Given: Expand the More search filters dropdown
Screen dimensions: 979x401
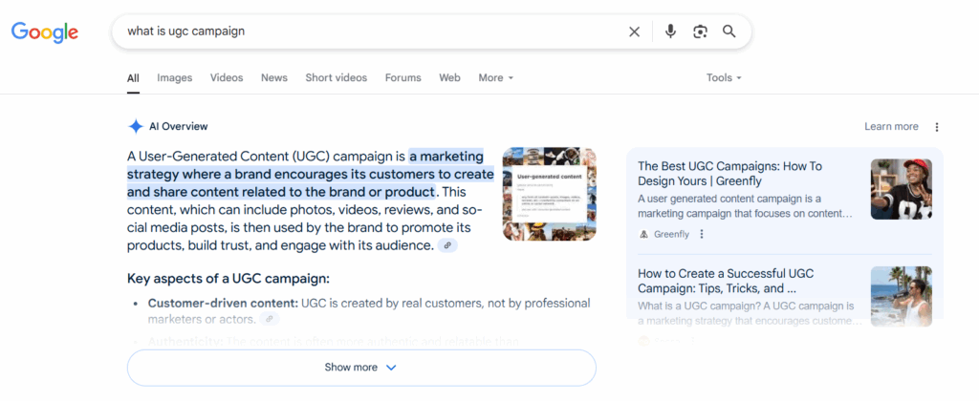Looking at the screenshot, I should (x=496, y=78).
